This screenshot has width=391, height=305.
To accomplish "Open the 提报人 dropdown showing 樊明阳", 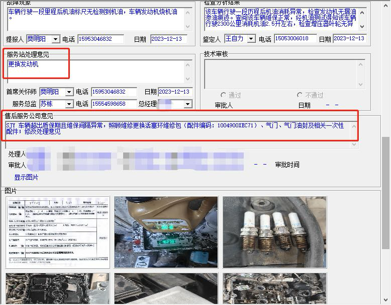I will click(55, 39).
